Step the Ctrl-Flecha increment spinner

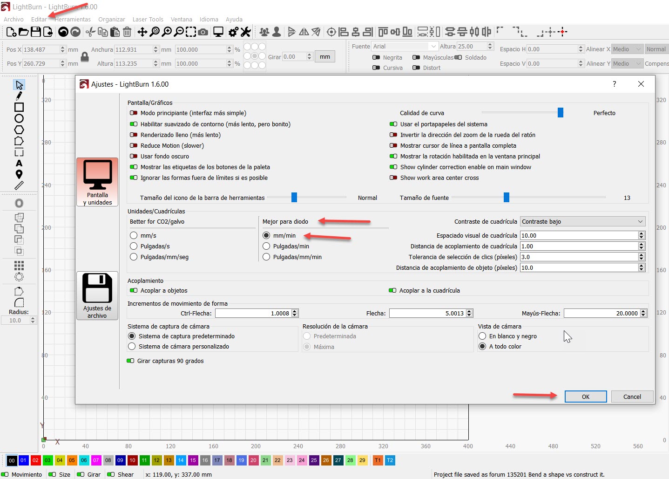pos(295,313)
